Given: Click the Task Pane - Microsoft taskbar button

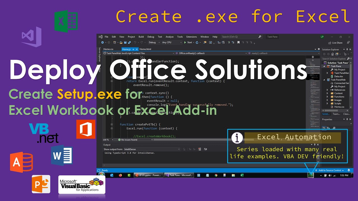Looking at the screenshot, I should (x=179, y=175).
